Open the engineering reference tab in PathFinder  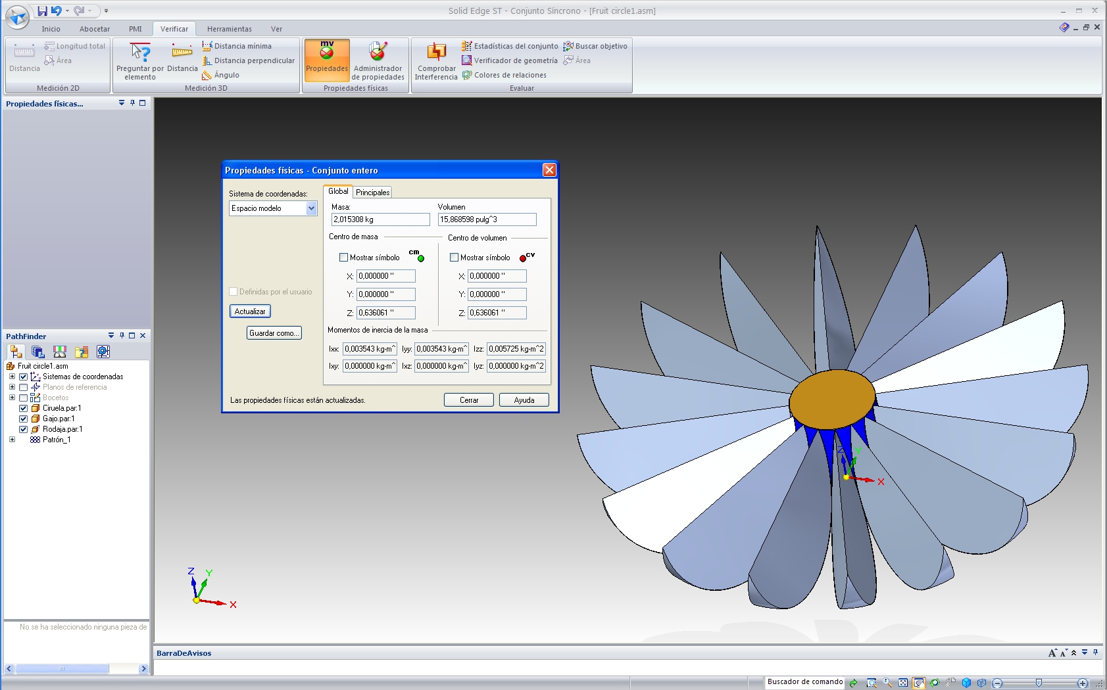103,352
